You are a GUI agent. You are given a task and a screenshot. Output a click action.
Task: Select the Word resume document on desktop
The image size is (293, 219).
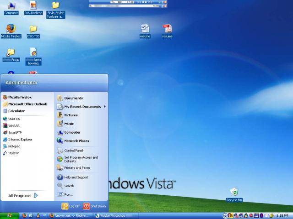click(x=145, y=31)
